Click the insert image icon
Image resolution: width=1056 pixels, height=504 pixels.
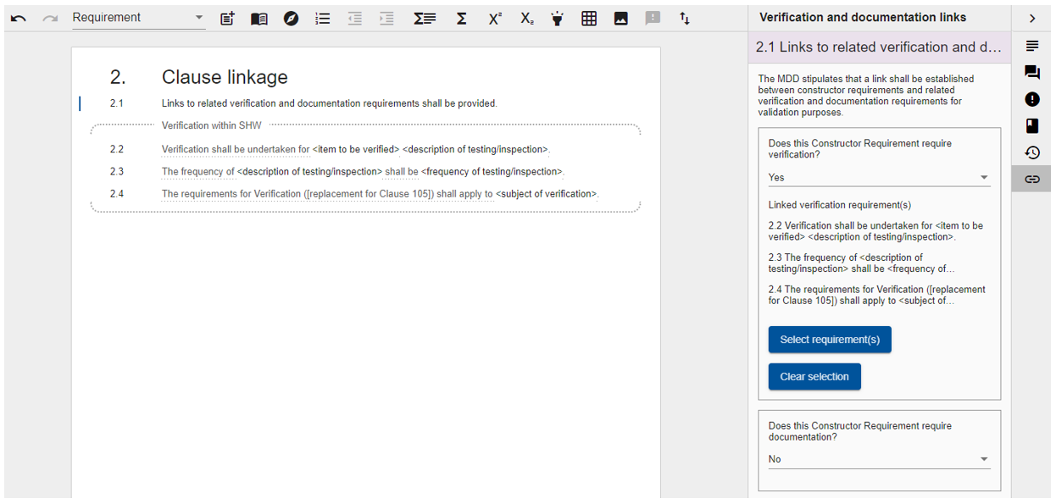pos(621,18)
